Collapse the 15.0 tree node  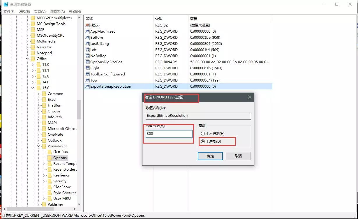(33, 88)
